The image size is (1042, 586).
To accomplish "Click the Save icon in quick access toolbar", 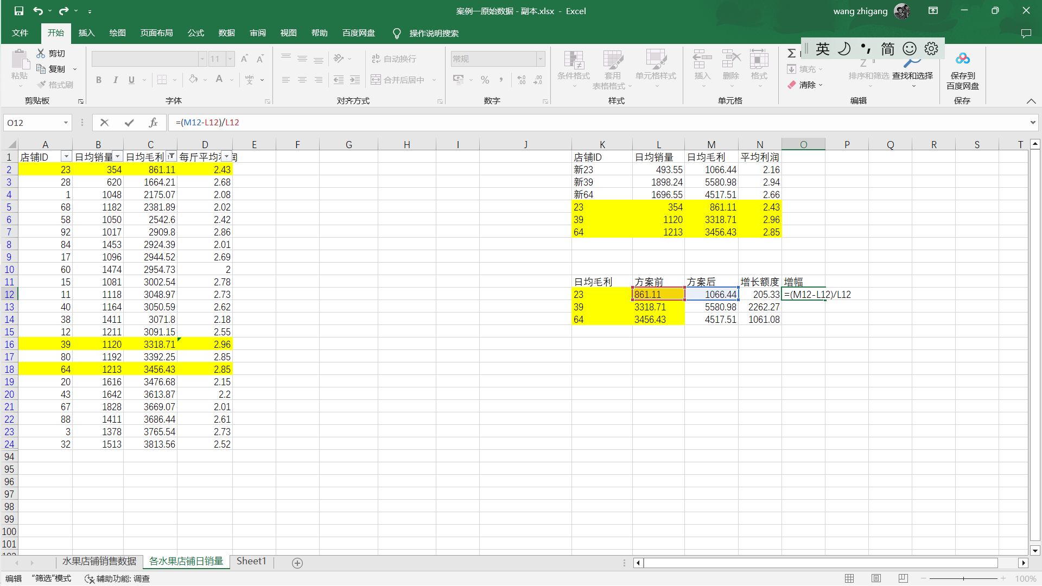I will (x=19, y=11).
